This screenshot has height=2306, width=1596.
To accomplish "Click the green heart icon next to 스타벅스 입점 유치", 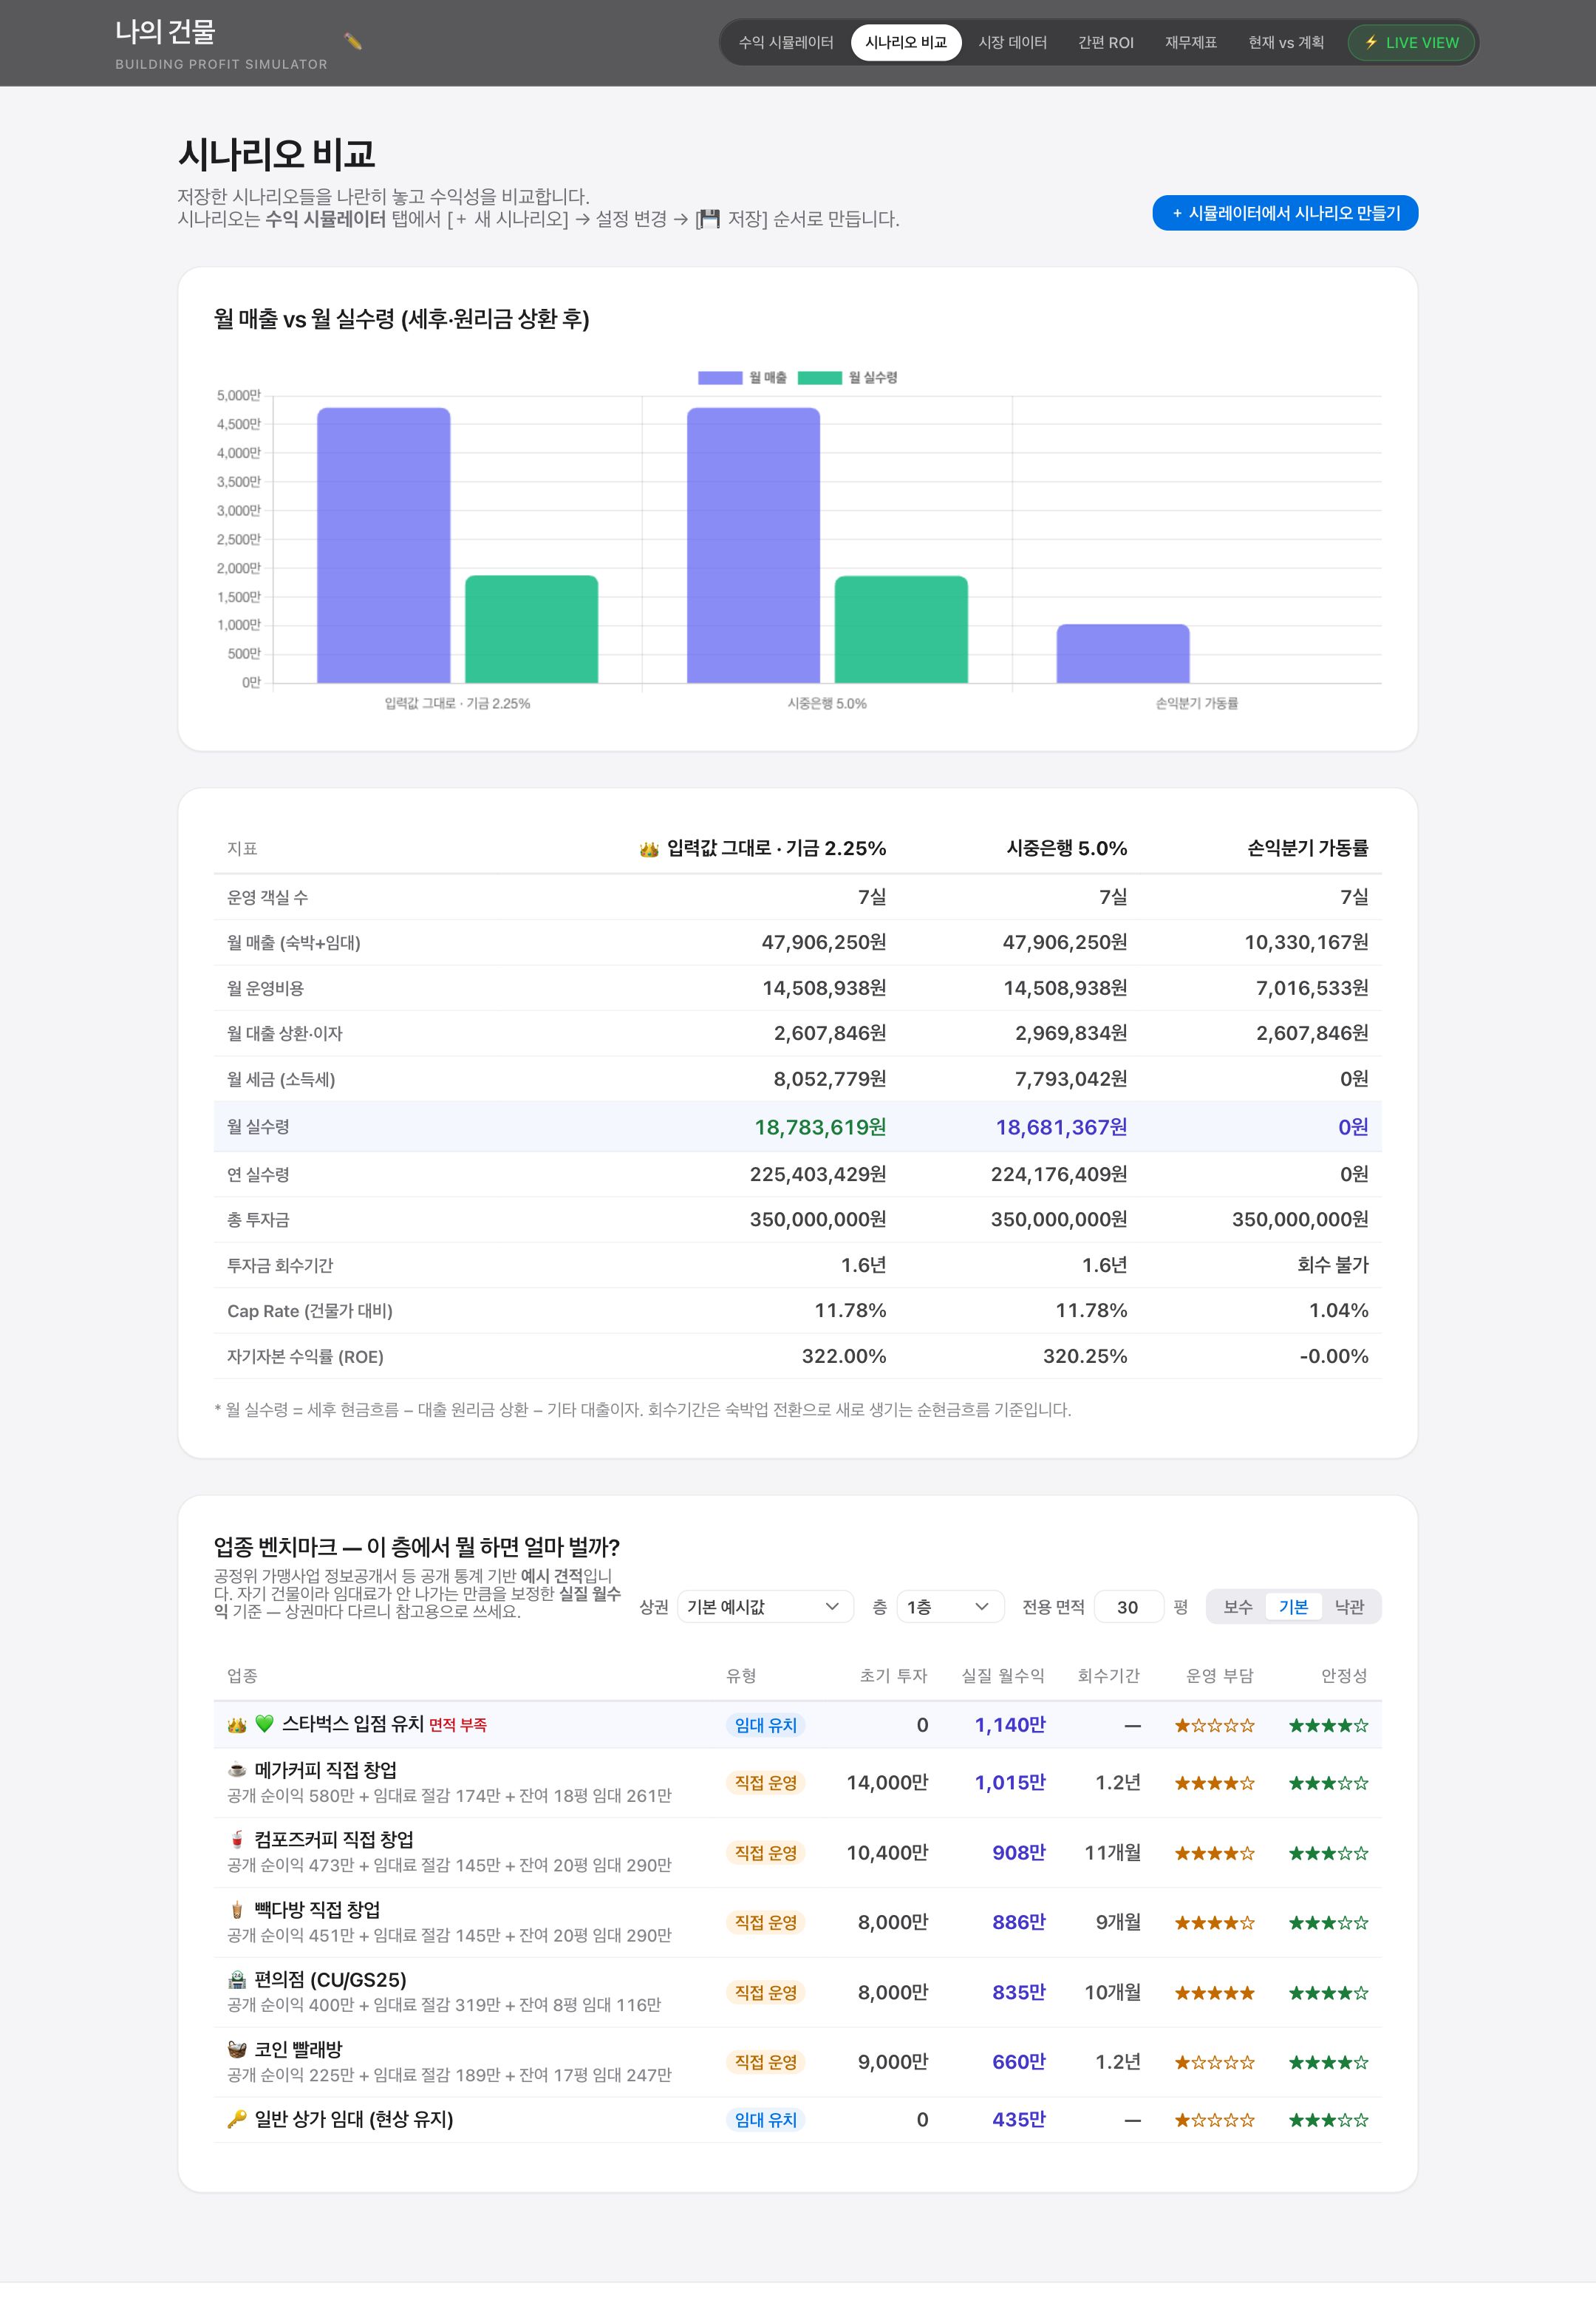I will [x=264, y=1723].
